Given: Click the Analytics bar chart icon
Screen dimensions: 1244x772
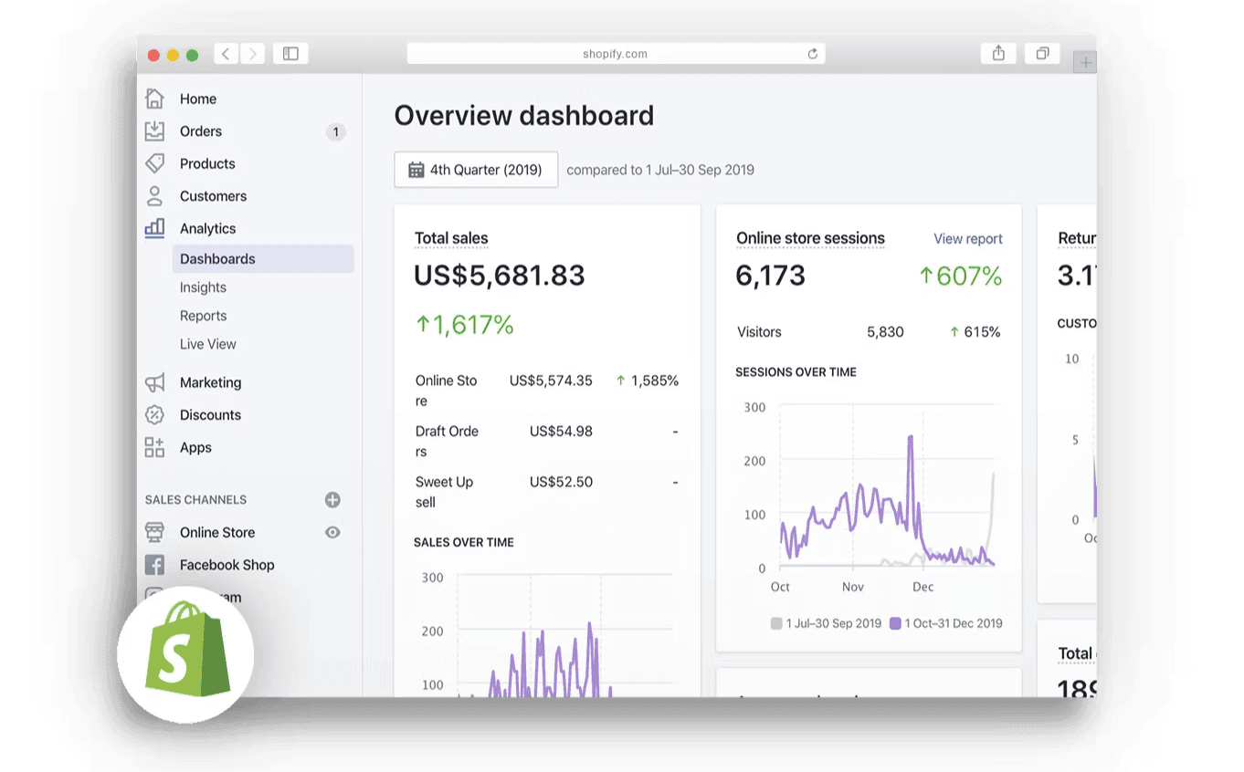Looking at the screenshot, I should [x=154, y=228].
